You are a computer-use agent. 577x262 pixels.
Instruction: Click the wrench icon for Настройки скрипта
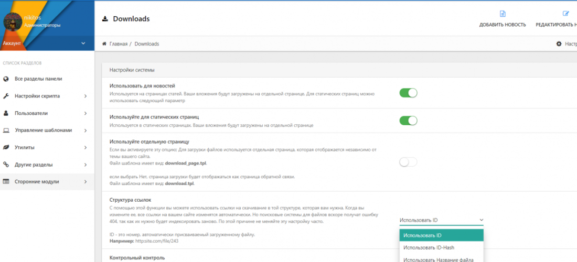(x=6, y=96)
